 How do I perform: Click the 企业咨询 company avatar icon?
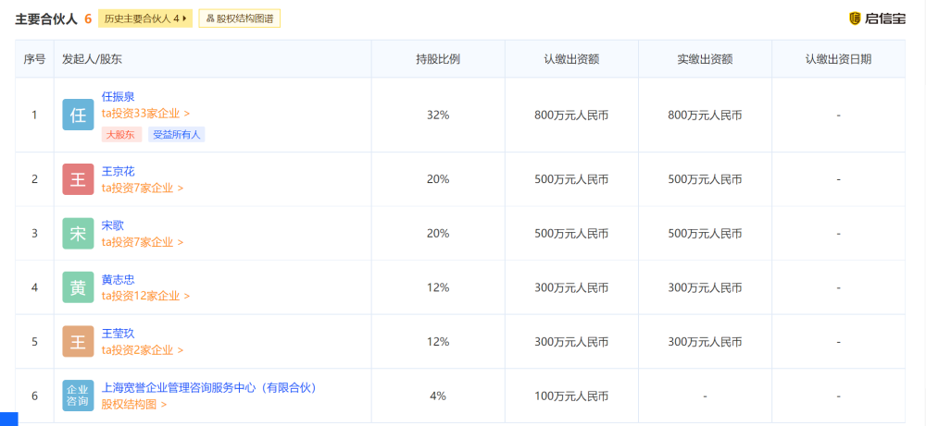click(78, 396)
